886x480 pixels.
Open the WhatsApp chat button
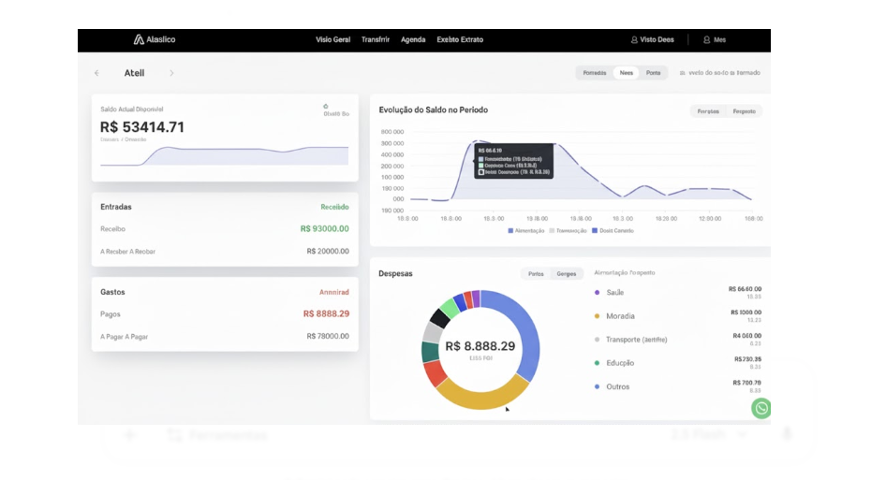[x=761, y=408]
